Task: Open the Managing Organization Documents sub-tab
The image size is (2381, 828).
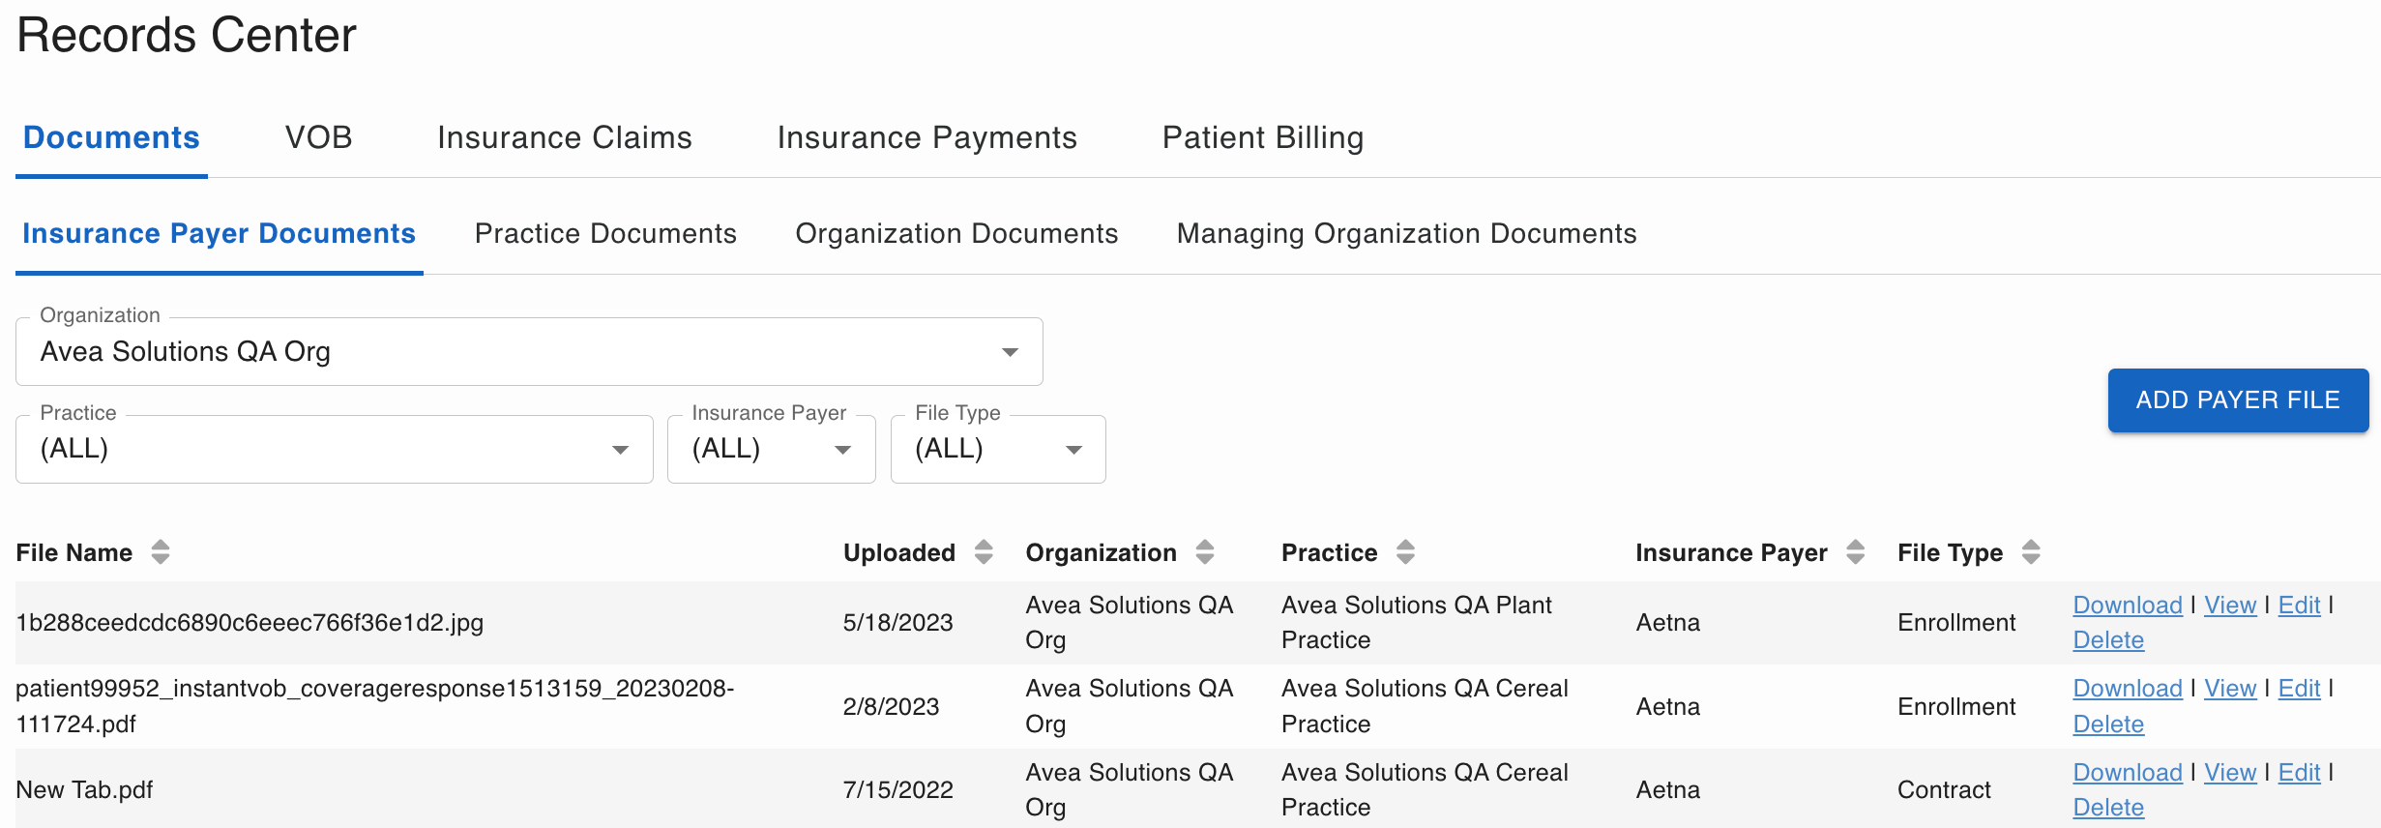Action: [x=1406, y=233]
